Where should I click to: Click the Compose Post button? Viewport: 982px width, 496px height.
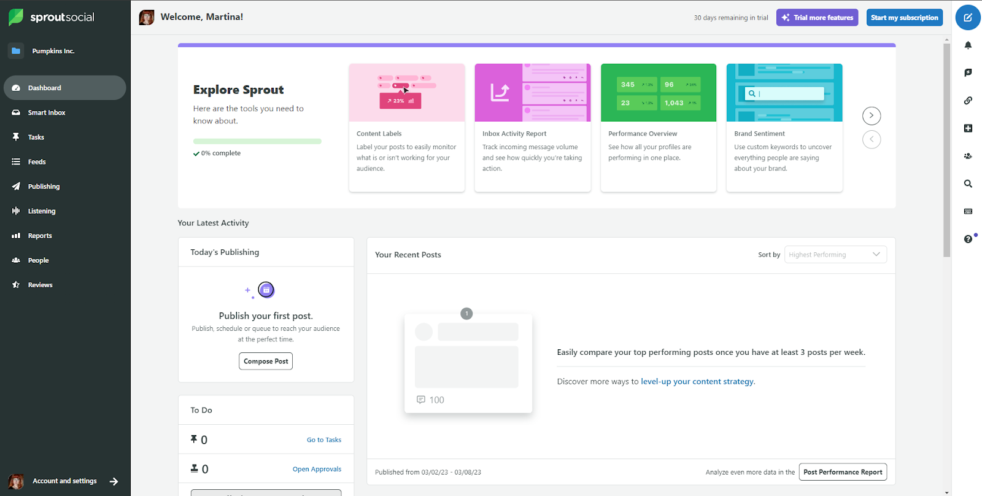click(x=266, y=362)
